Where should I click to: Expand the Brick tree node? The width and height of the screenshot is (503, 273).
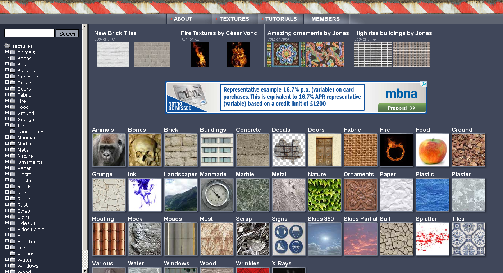click(7, 64)
